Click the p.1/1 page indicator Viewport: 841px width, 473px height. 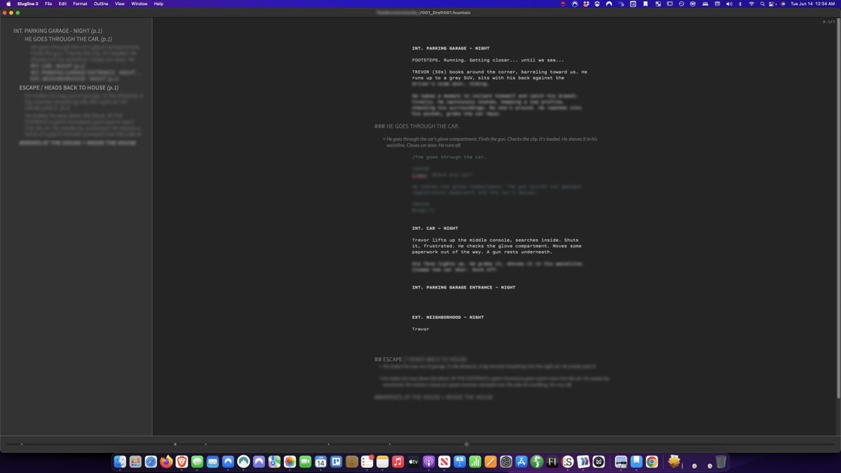pos(828,22)
